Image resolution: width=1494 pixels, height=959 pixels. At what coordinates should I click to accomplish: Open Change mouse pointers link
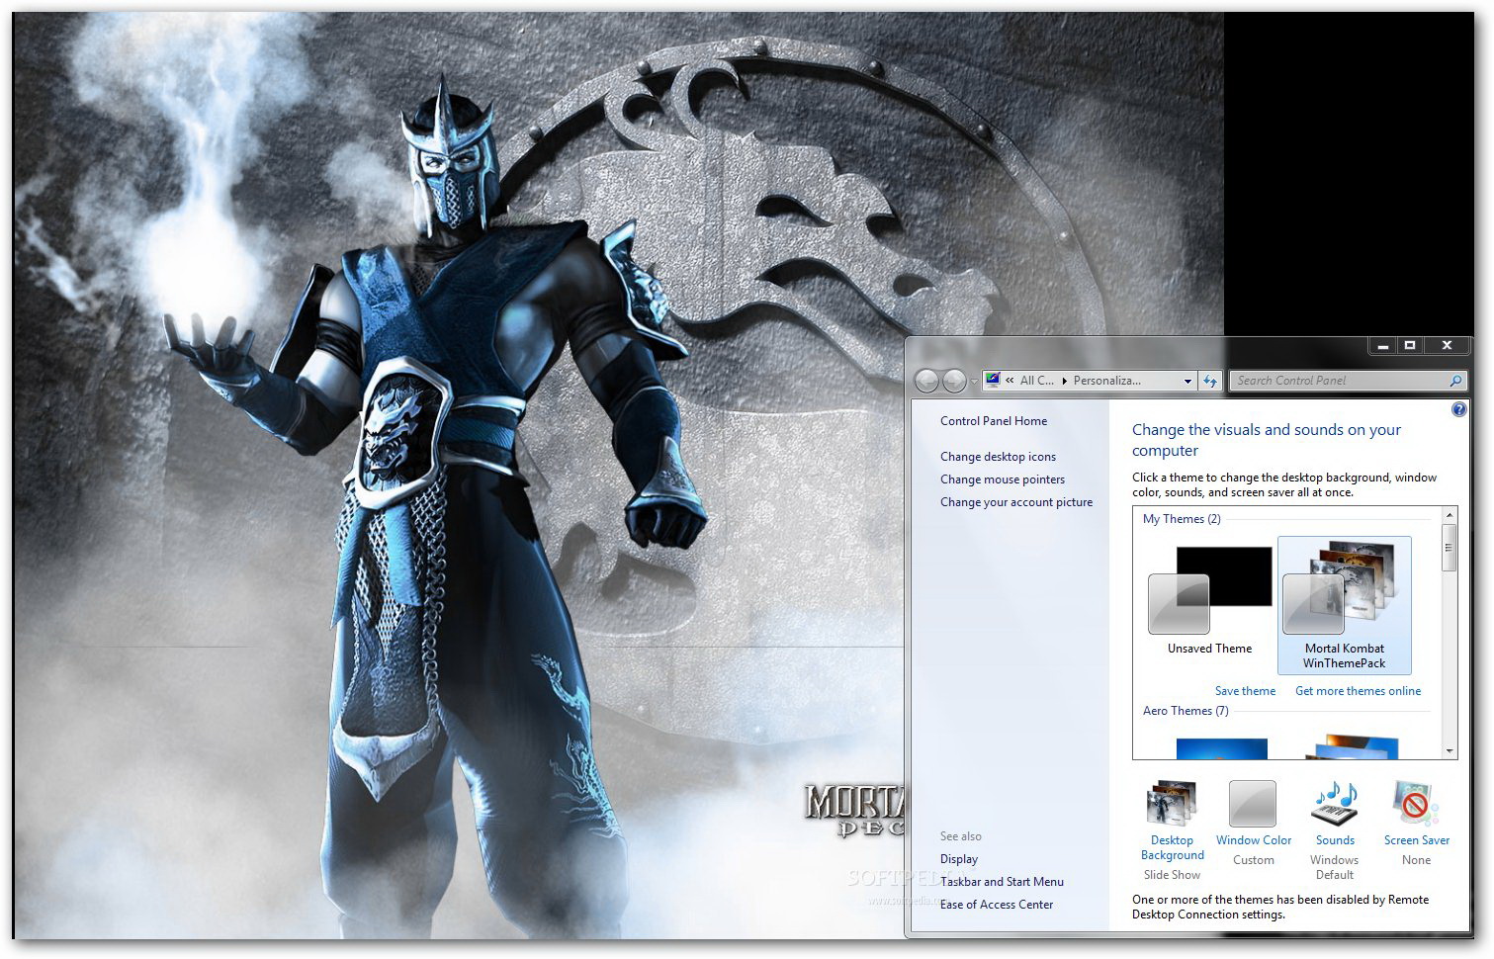(x=1002, y=479)
